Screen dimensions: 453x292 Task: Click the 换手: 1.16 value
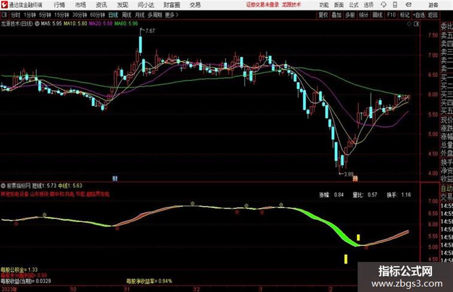[x=399, y=195]
